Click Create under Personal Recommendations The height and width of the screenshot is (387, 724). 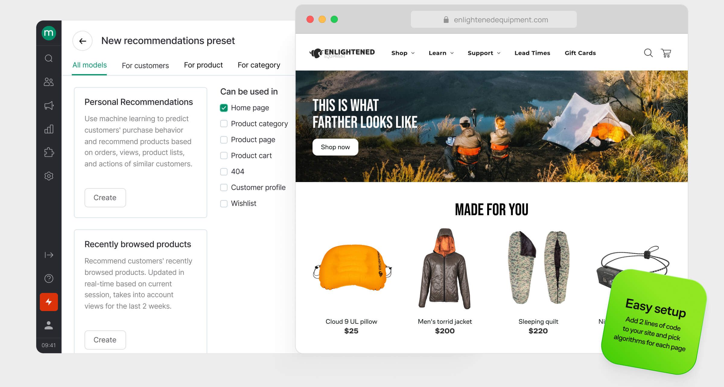[x=105, y=198]
